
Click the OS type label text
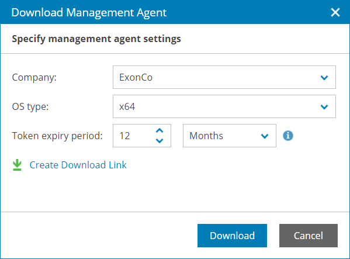pos(30,107)
